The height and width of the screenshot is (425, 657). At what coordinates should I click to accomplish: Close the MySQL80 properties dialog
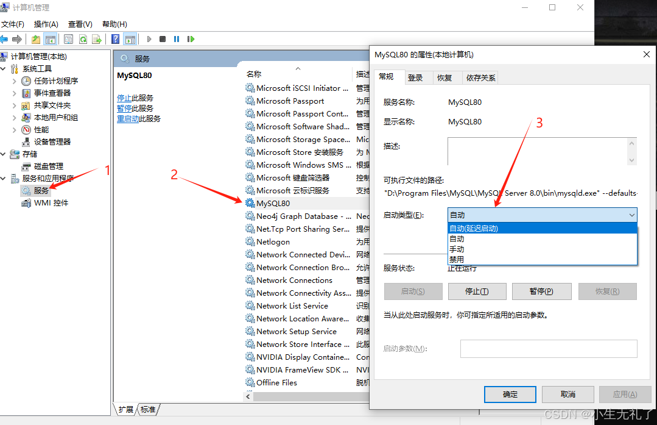[x=646, y=54]
